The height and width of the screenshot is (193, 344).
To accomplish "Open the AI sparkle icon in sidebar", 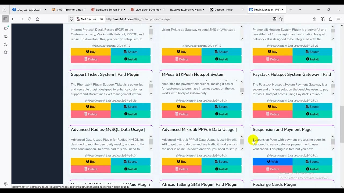I will coord(6,28).
